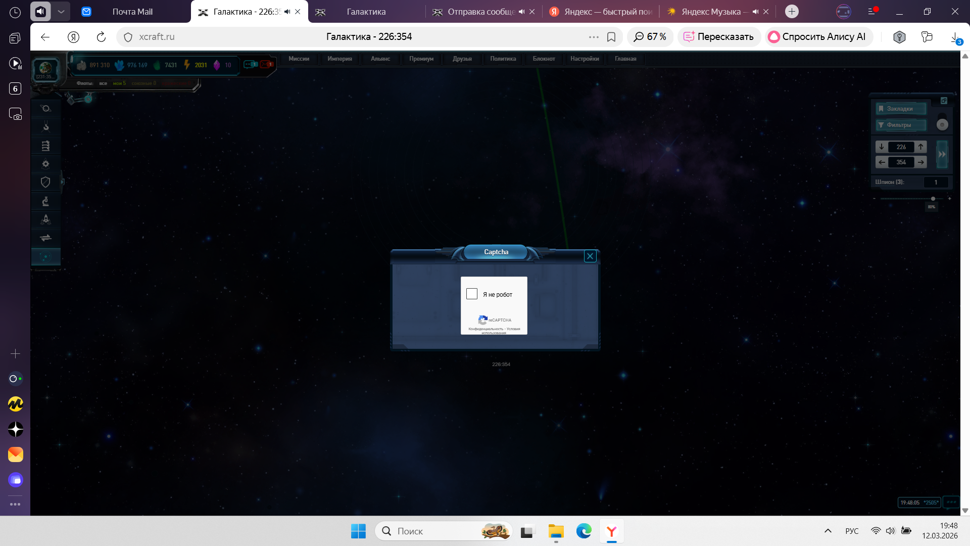970x546 pixels.
Task: Click the Пересказать button
Action: click(718, 36)
